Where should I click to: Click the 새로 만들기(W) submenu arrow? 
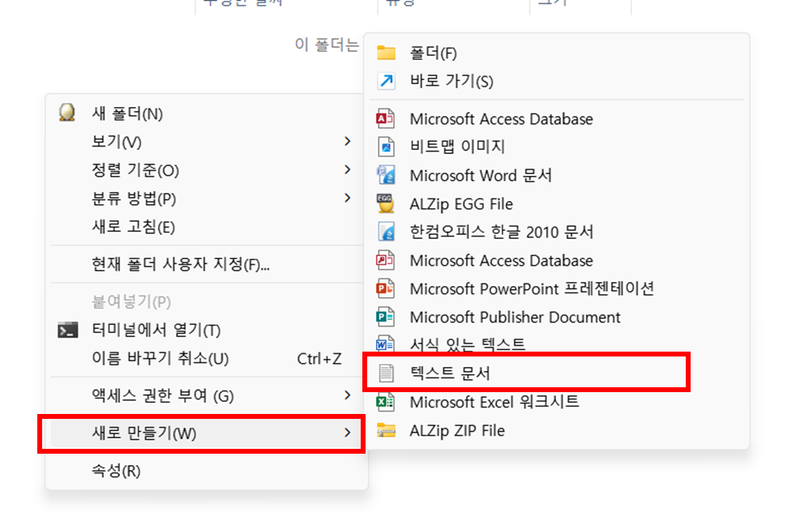(x=347, y=433)
